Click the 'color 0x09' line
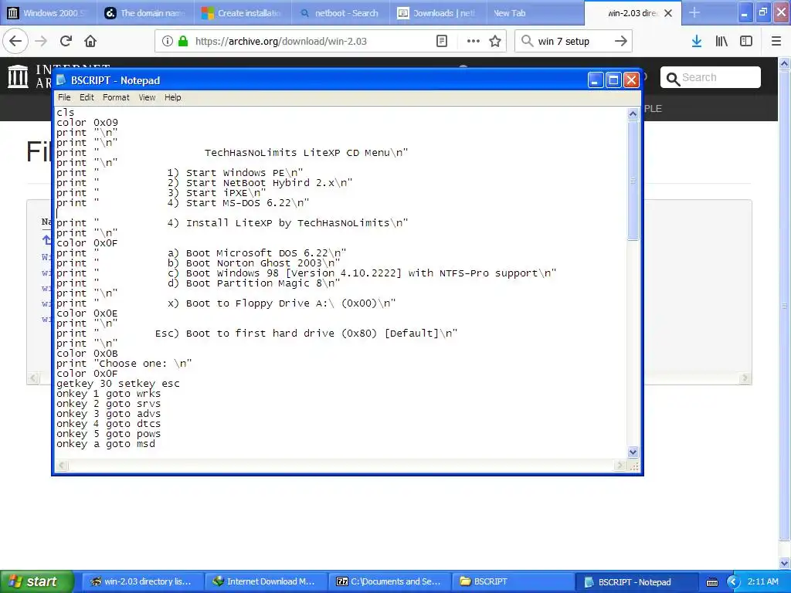 (87, 123)
